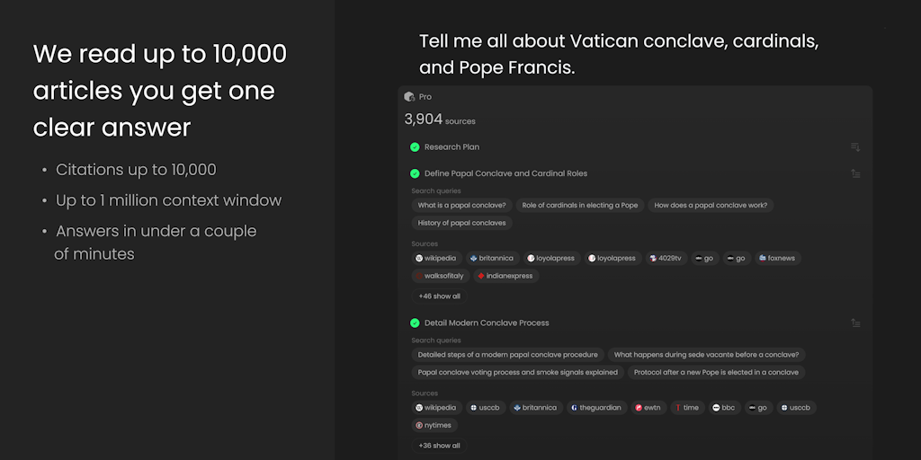Open the first wikipedia source chip
This screenshot has width=921, height=460.
tap(436, 258)
